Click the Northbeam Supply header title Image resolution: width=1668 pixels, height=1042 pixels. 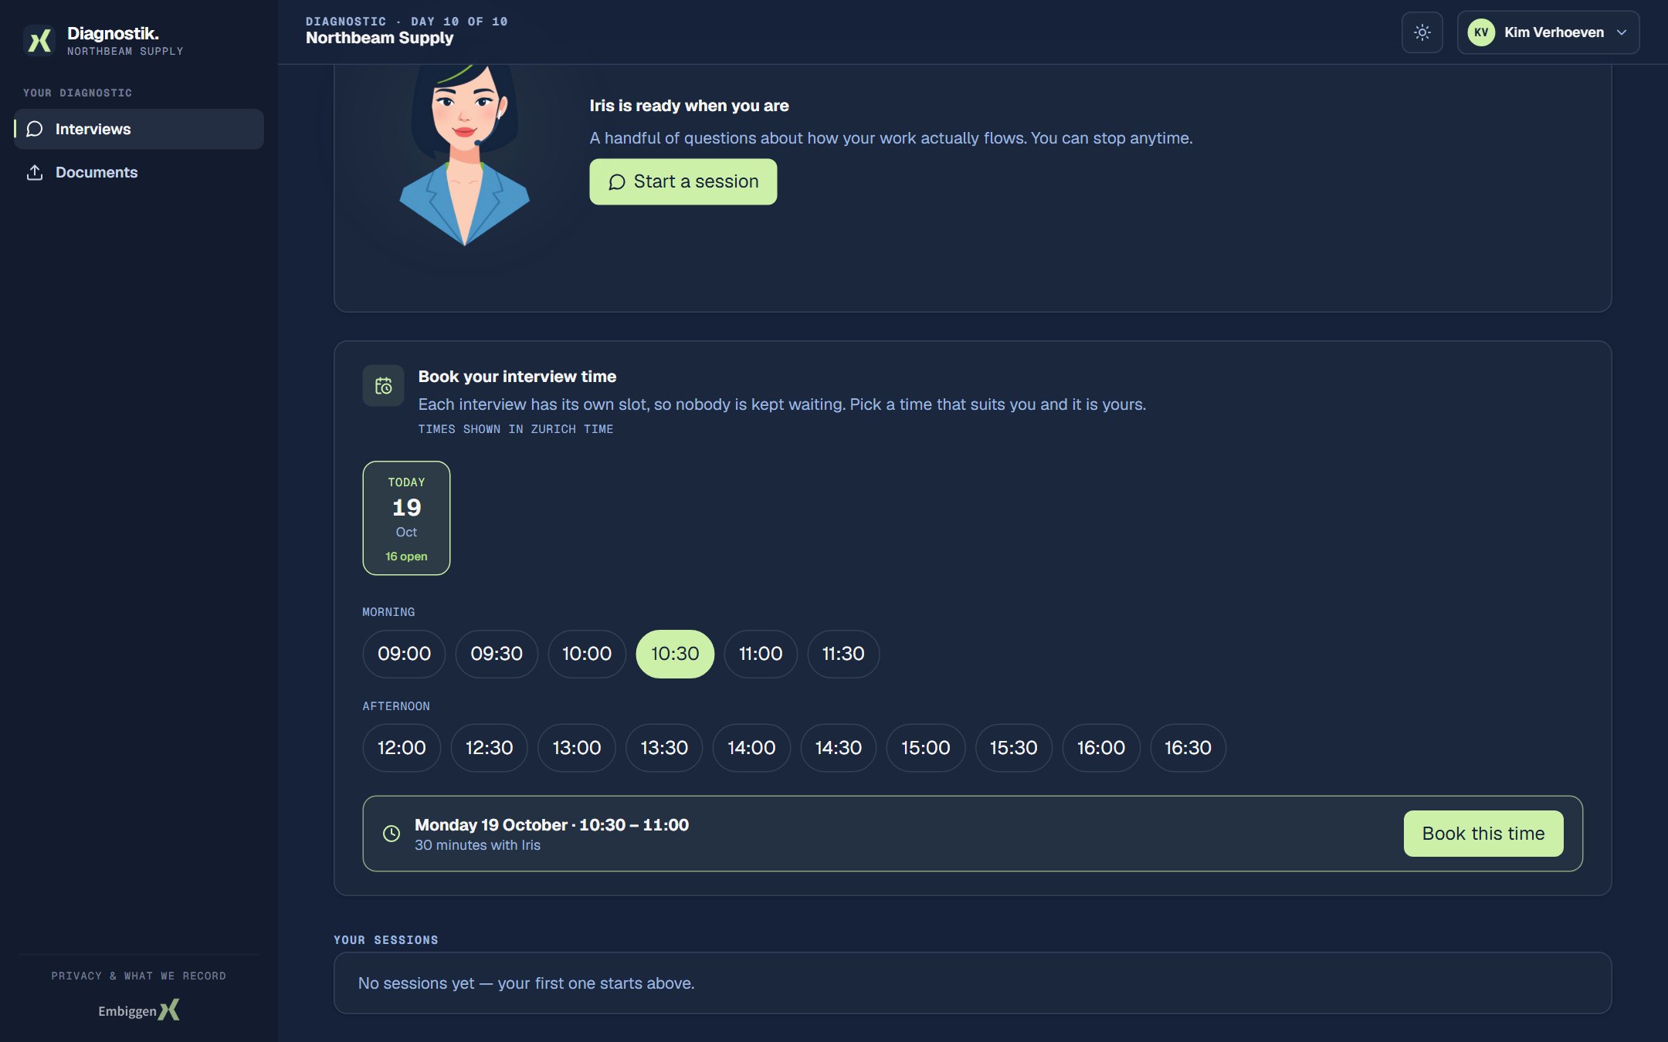(379, 38)
